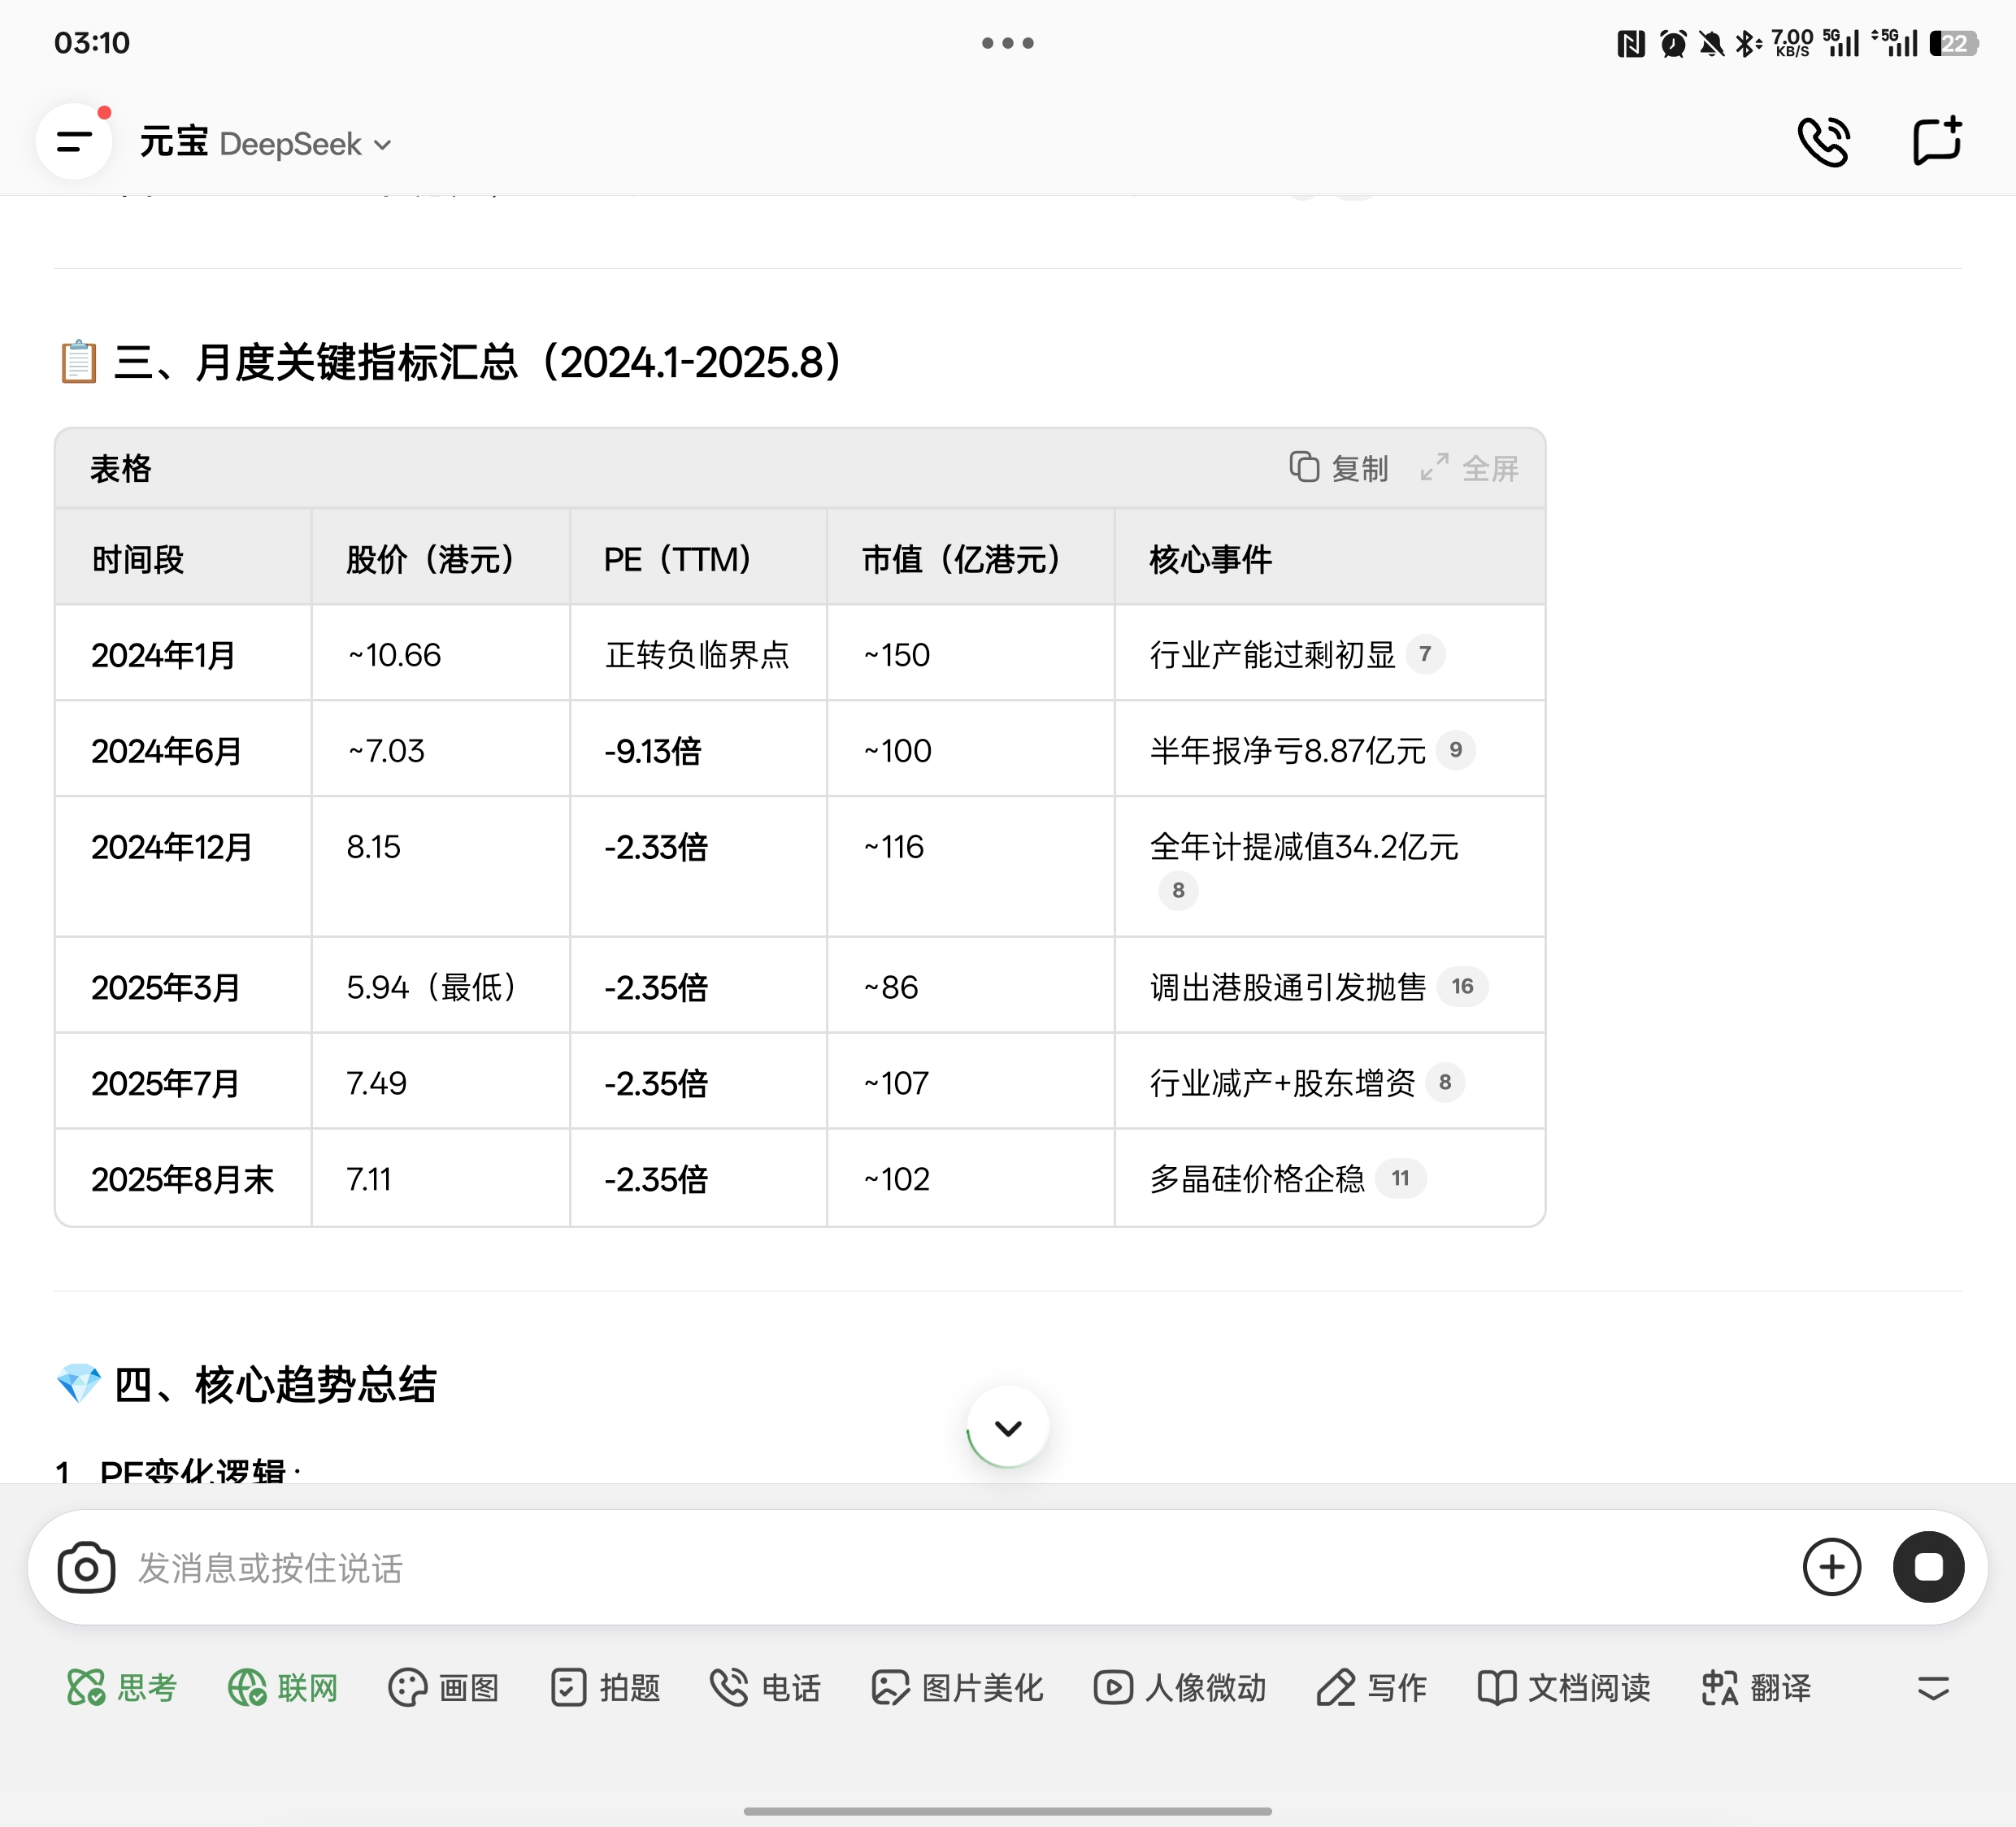Open the DeepSeek model dropdown
This screenshot has height=1827, width=2016.
tap(305, 145)
